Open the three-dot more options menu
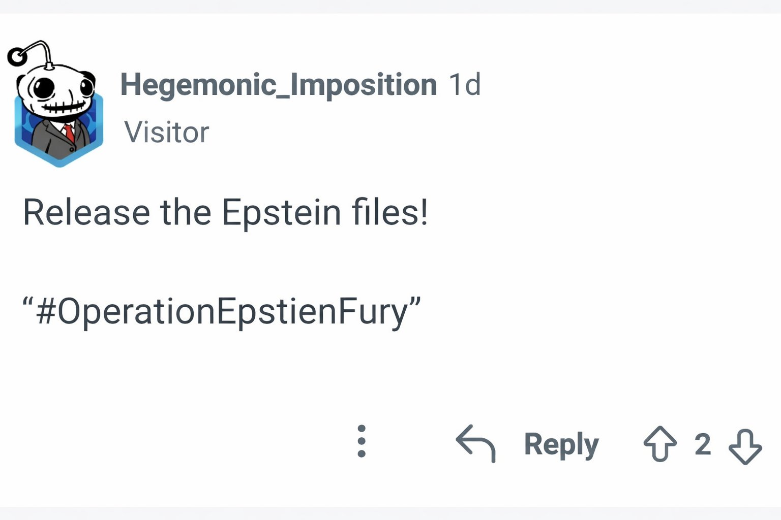The width and height of the screenshot is (781, 520). point(362,441)
